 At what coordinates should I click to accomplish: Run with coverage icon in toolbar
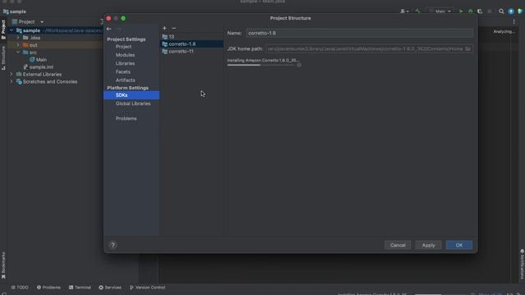(480, 11)
